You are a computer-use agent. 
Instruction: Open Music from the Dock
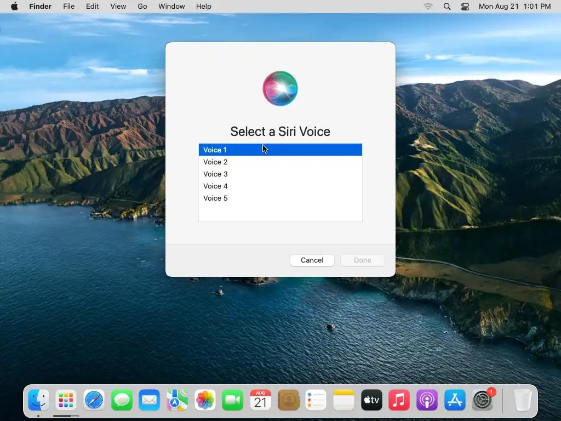coord(399,400)
